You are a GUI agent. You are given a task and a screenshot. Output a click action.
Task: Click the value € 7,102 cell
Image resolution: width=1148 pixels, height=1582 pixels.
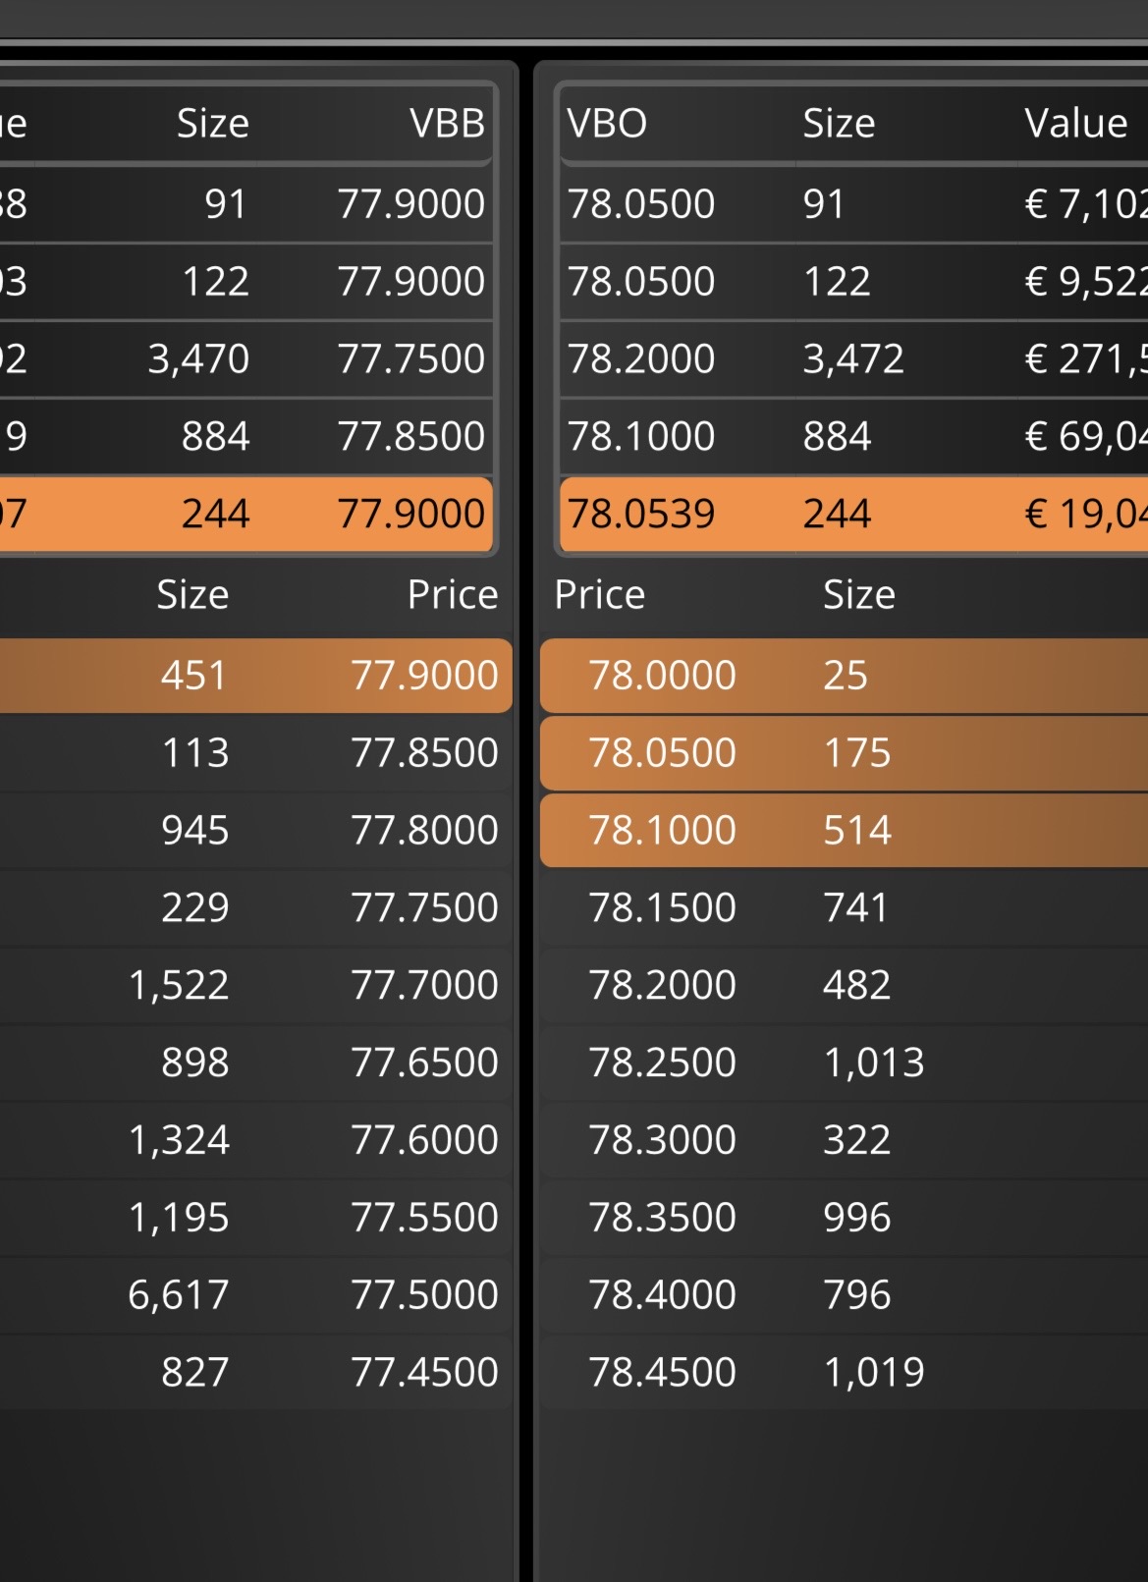[1086, 204]
